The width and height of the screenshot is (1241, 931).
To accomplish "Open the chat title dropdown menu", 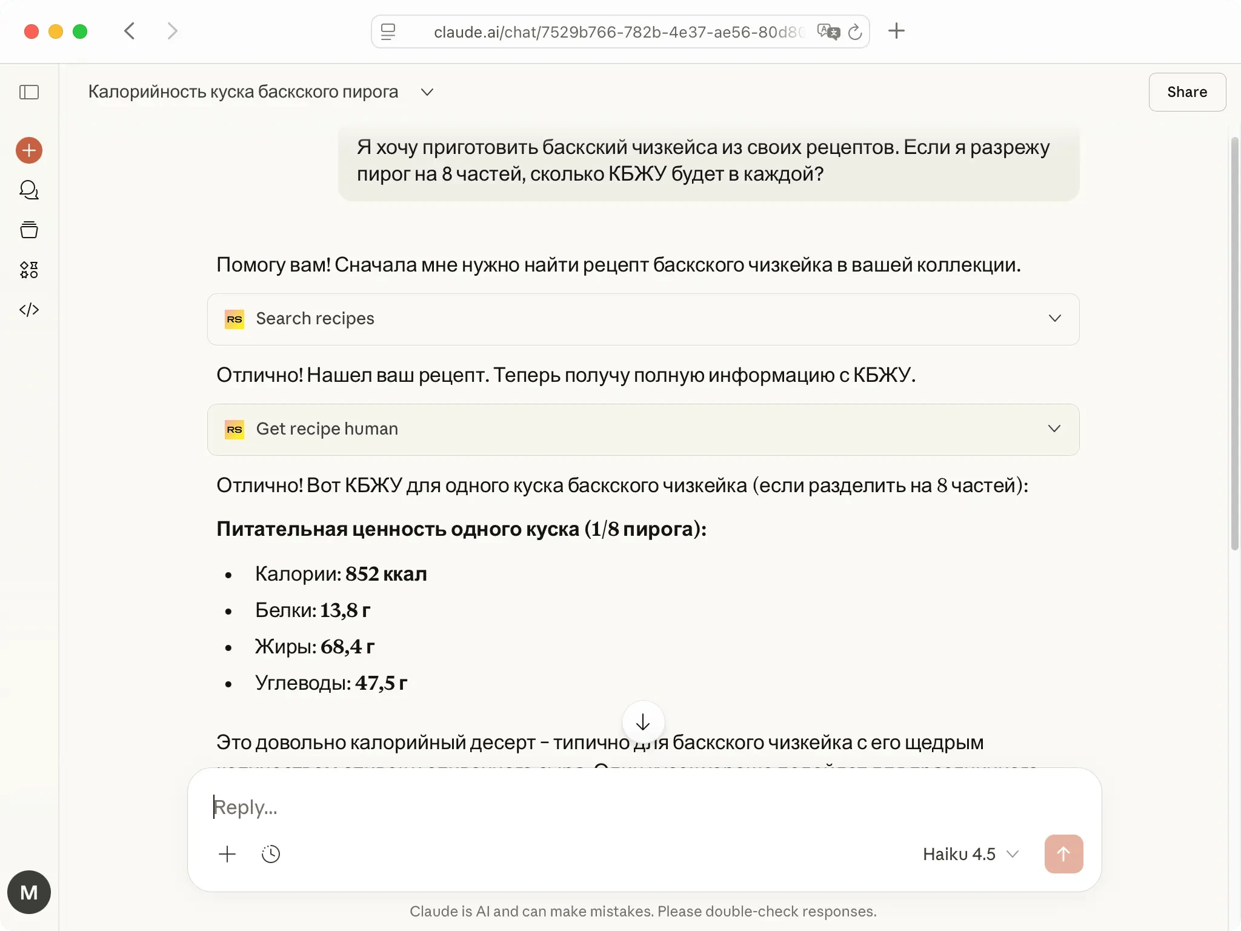I will click(x=427, y=92).
